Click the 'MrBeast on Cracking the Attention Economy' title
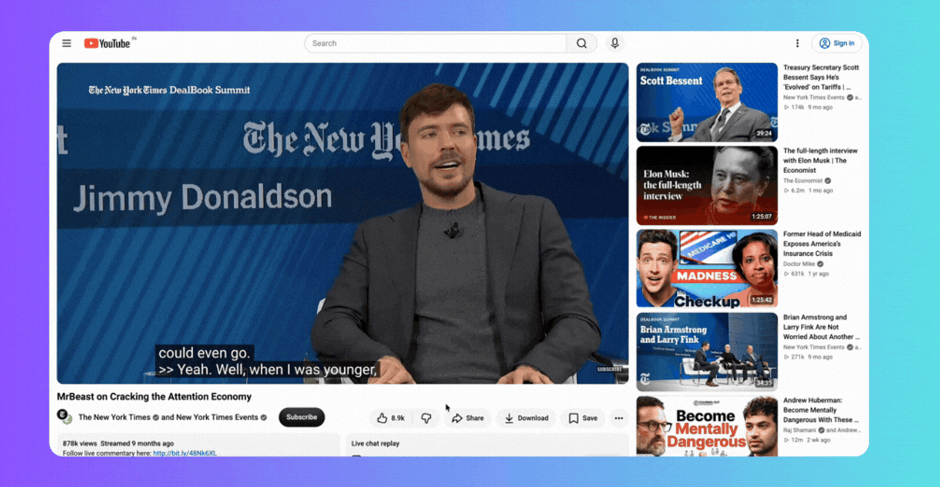 [x=154, y=397]
